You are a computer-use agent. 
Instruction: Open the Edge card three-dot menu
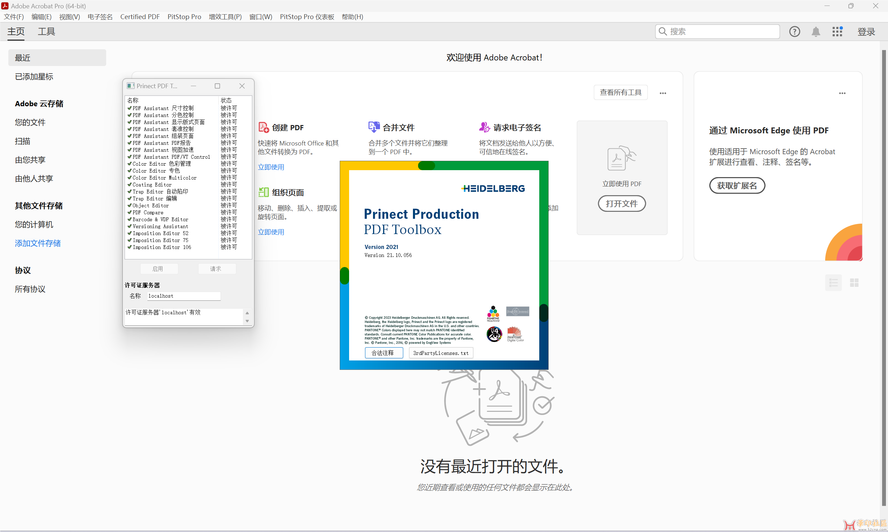[x=842, y=93]
